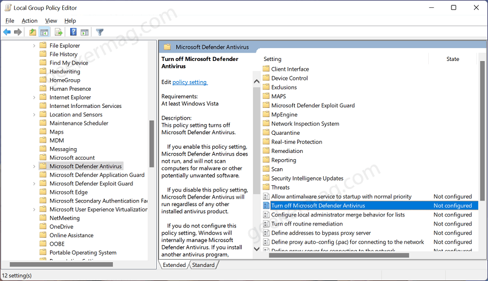Click the folder icon in Microsoft Defender Antivirus header
The image size is (488, 281).
pyautogui.click(x=167, y=47)
